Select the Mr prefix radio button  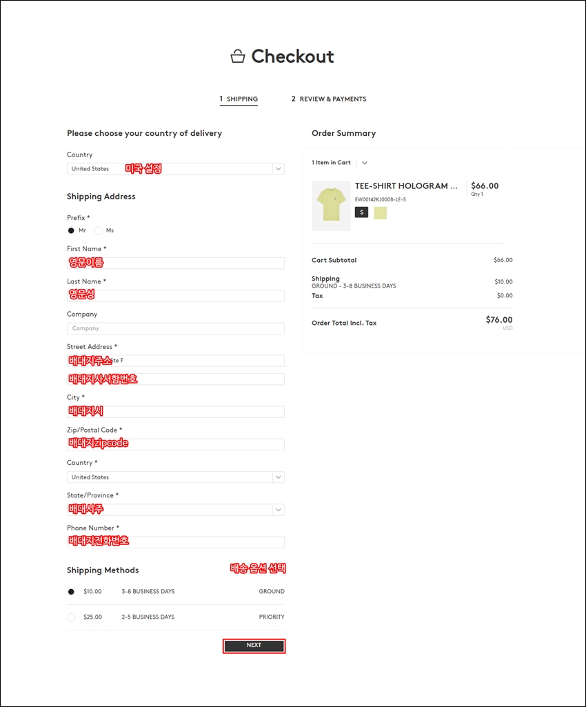click(71, 230)
